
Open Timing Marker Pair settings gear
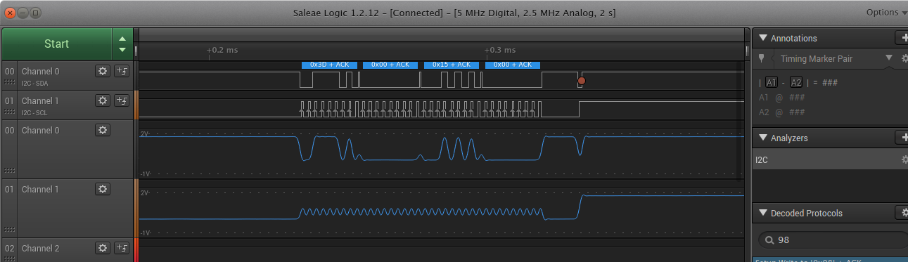tap(904, 58)
